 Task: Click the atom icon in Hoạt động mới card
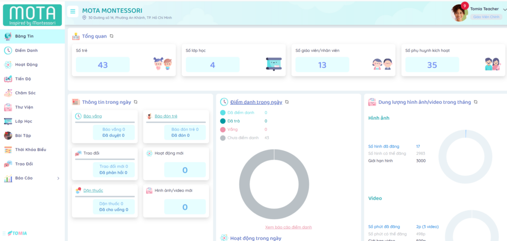coord(149,153)
